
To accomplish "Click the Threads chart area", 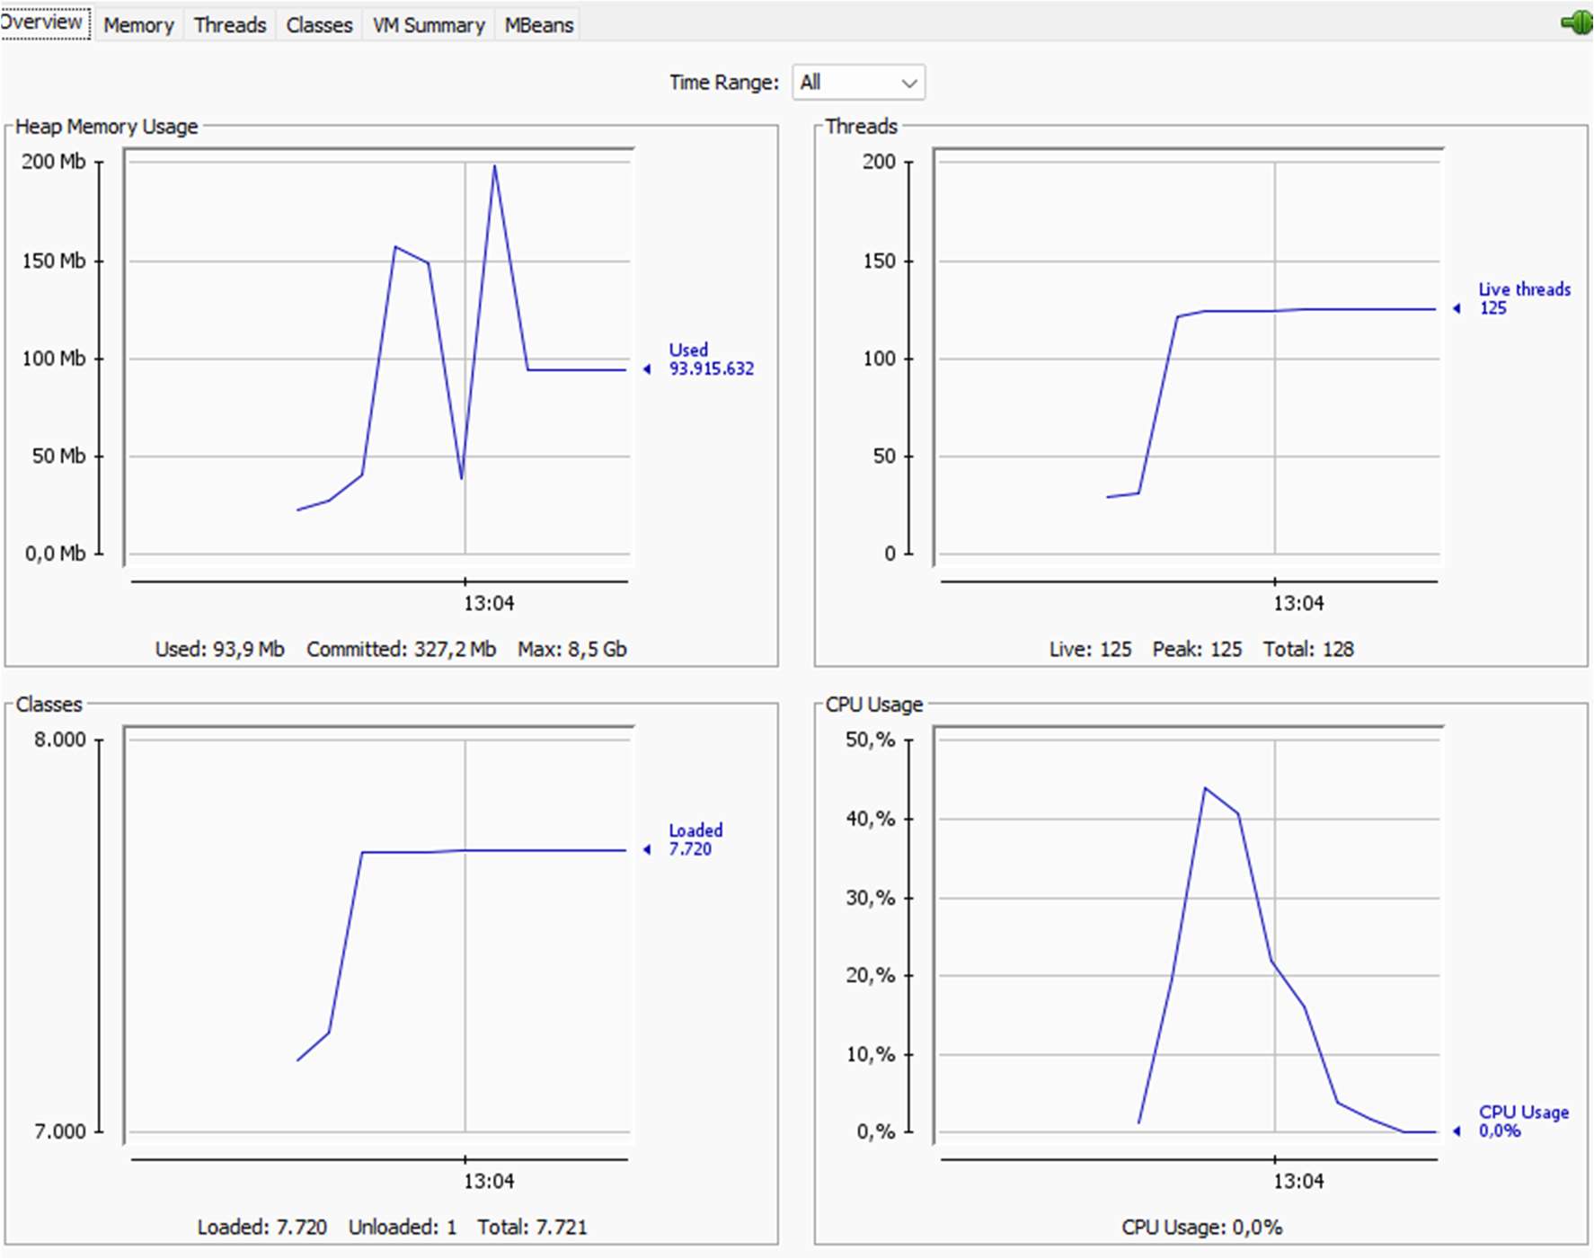I will (1188, 358).
